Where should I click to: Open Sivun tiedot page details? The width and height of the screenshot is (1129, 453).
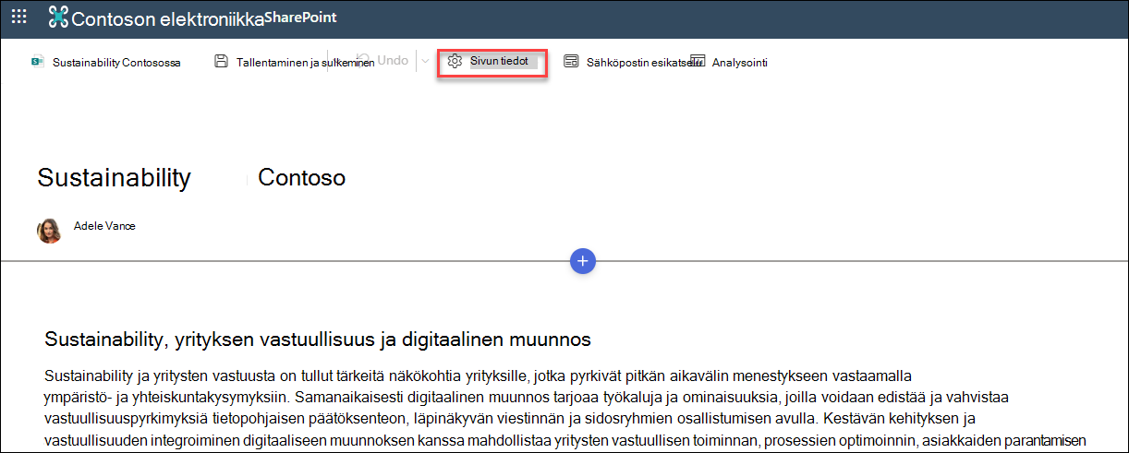tap(492, 62)
